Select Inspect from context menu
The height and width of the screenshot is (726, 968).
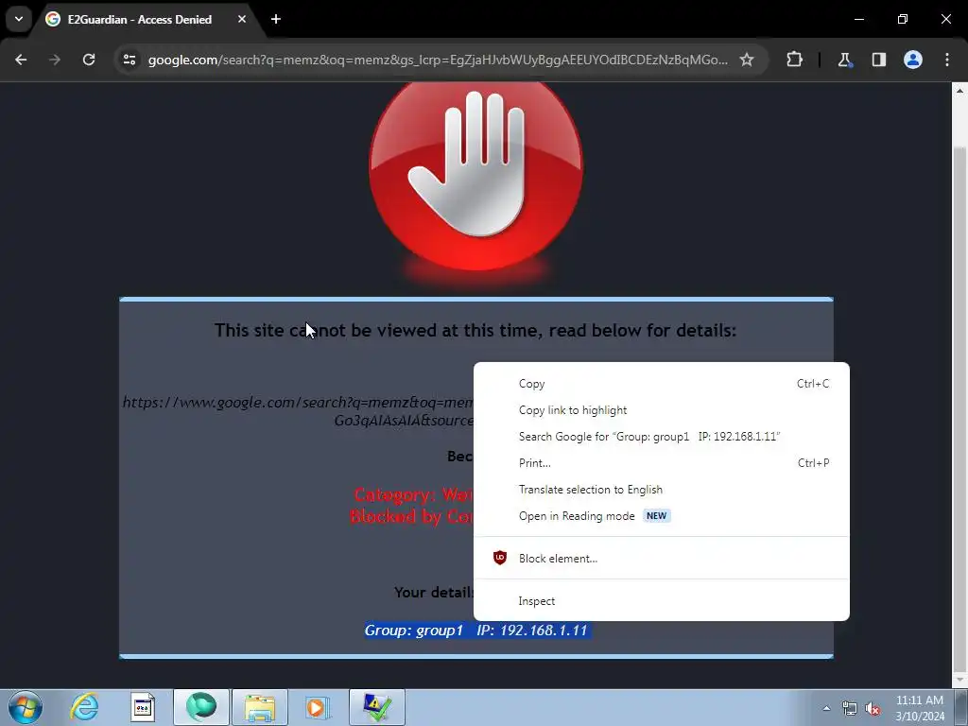[661, 600]
